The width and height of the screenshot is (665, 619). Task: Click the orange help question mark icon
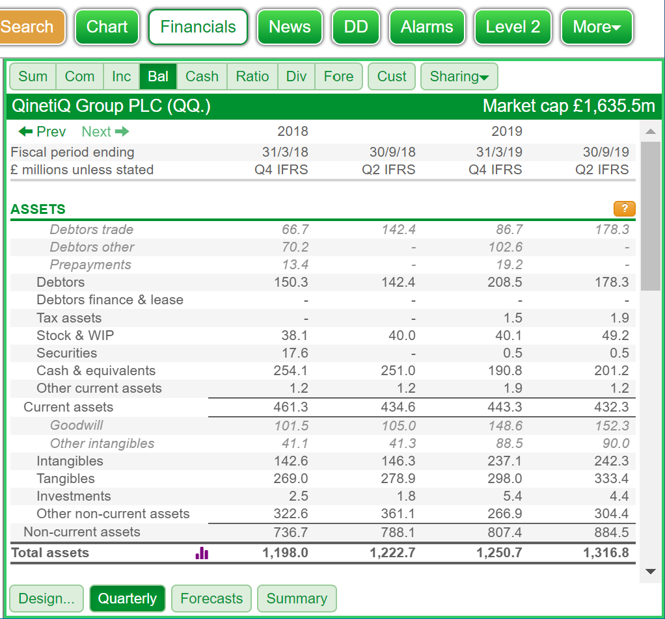624,209
